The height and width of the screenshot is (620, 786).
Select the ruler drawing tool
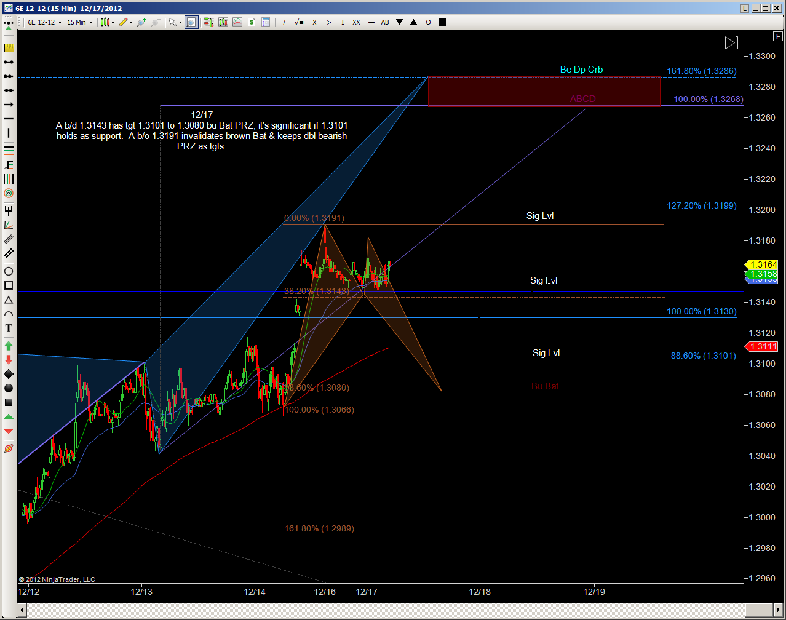pos(9,48)
